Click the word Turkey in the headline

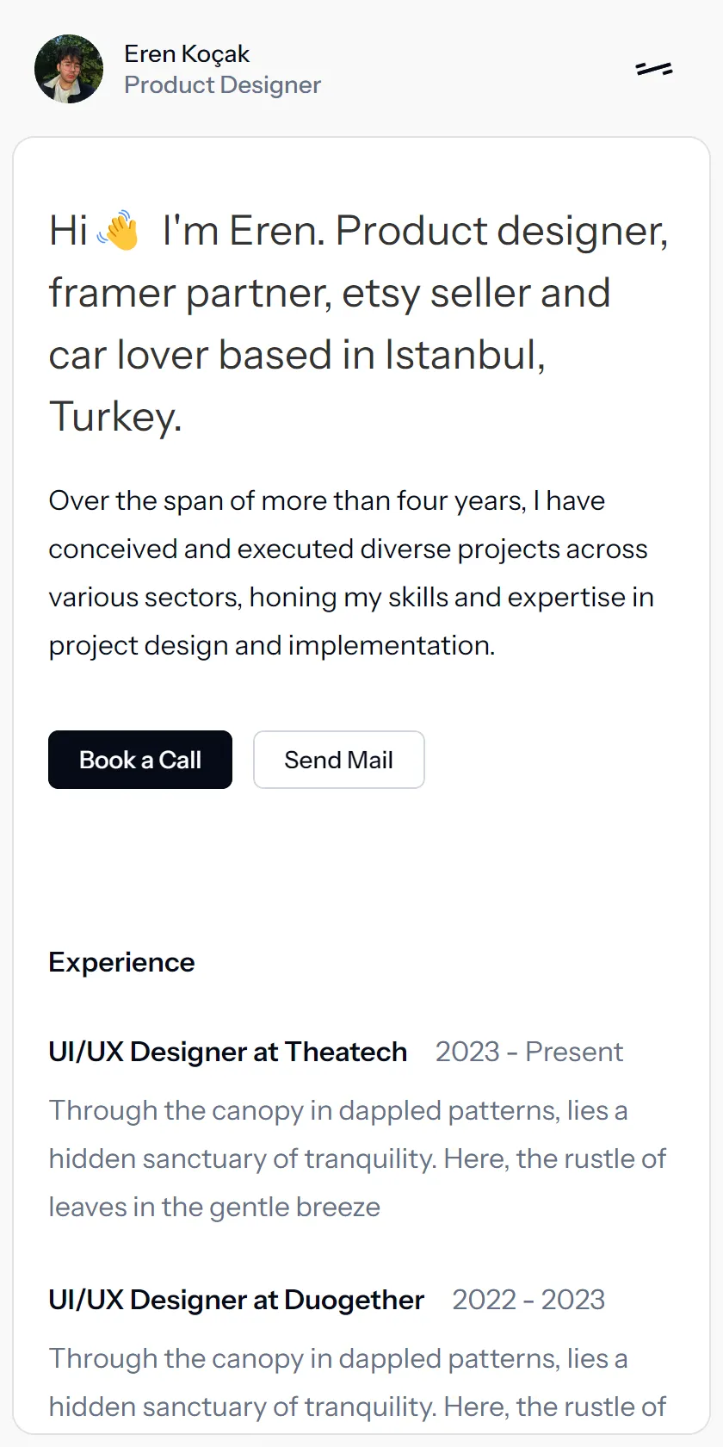pos(114,417)
